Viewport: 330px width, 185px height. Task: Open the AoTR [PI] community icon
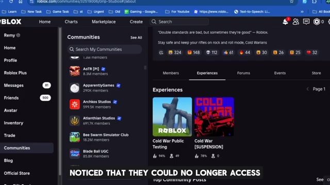point(75,71)
